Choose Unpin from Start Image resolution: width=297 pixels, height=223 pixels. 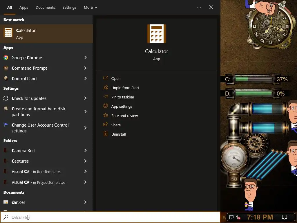[x=125, y=88]
